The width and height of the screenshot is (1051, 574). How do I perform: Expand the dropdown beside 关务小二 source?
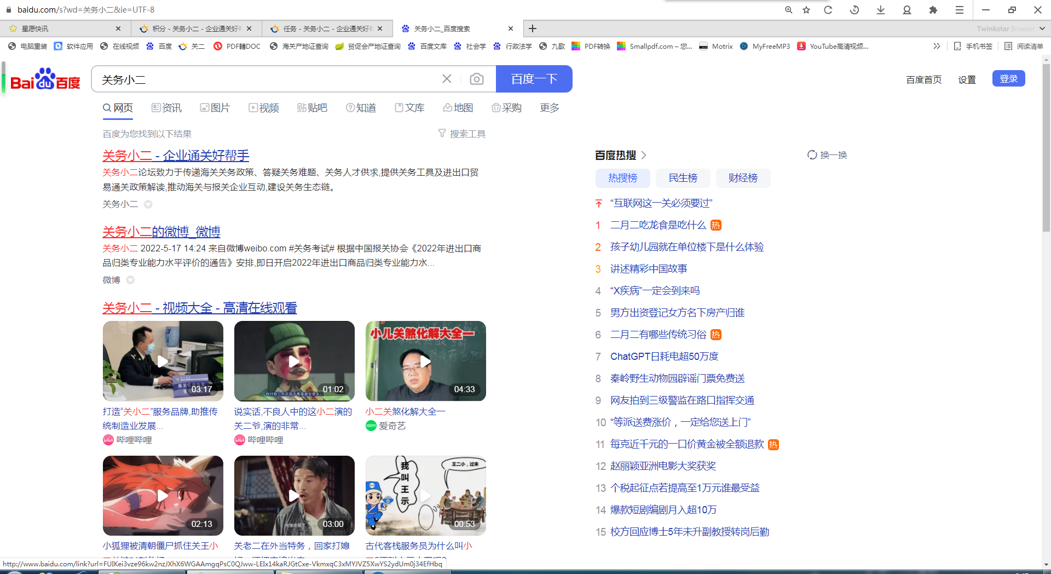pyautogui.click(x=148, y=204)
